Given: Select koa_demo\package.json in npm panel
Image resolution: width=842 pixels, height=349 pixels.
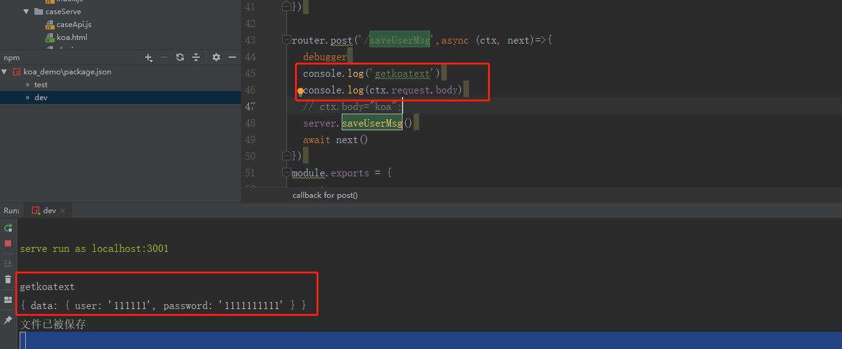Looking at the screenshot, I should coord(62,72).
